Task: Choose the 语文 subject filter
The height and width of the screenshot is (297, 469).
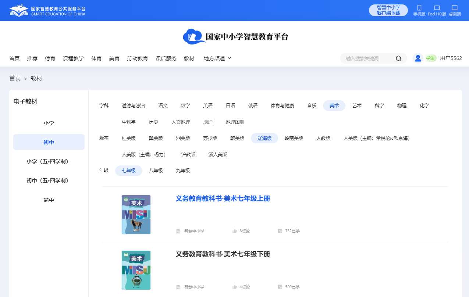Action: [x=163, y=106]
